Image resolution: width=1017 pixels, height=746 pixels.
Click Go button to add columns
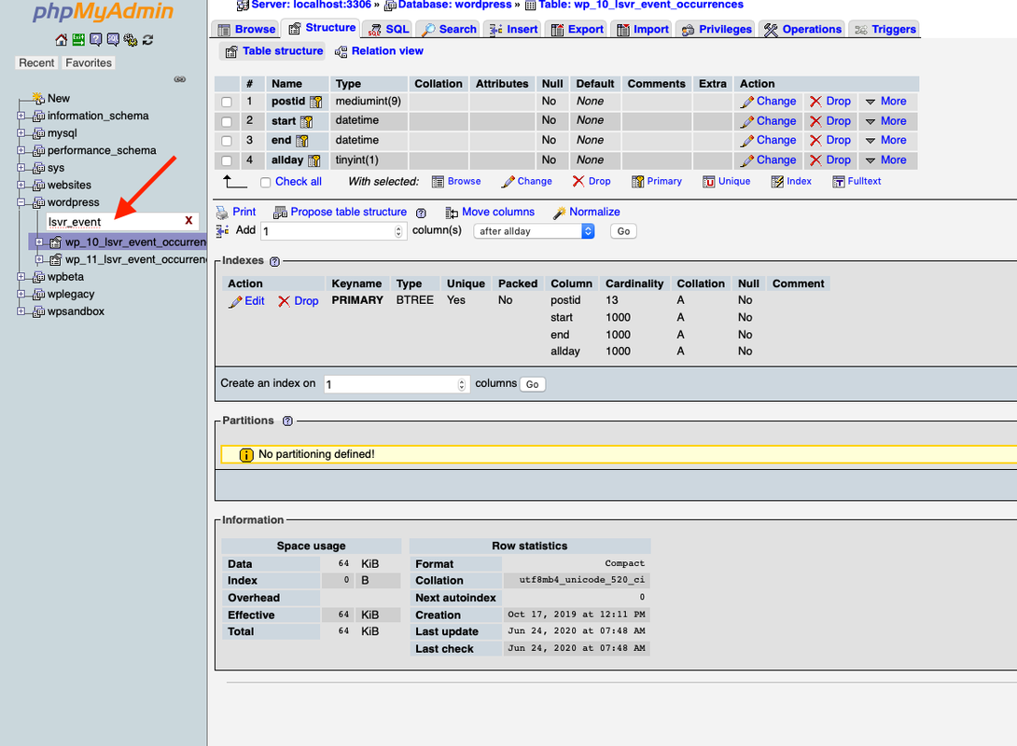coord(623,231)
